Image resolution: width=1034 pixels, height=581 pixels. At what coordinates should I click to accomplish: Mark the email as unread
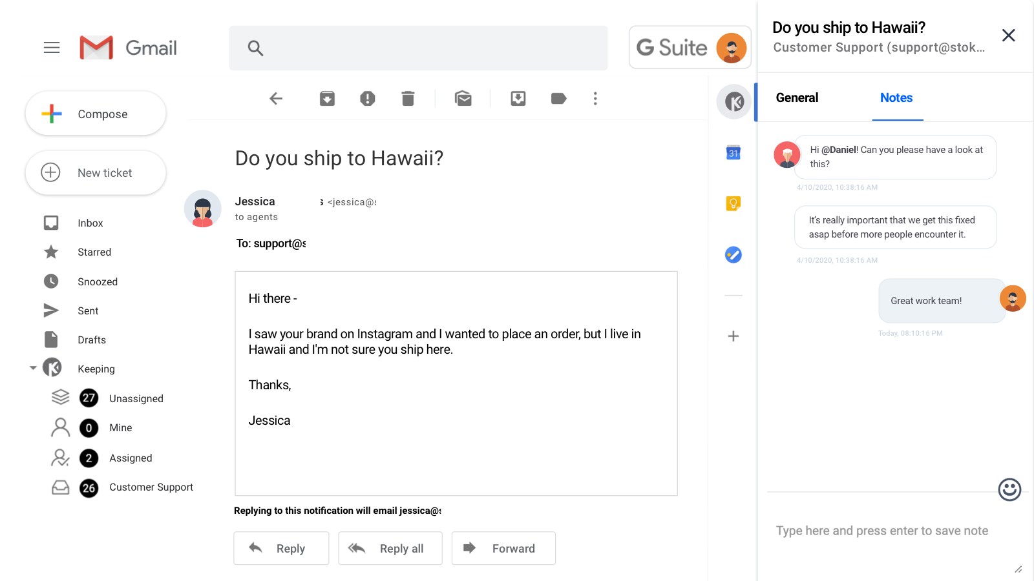[x=463, y=98]
